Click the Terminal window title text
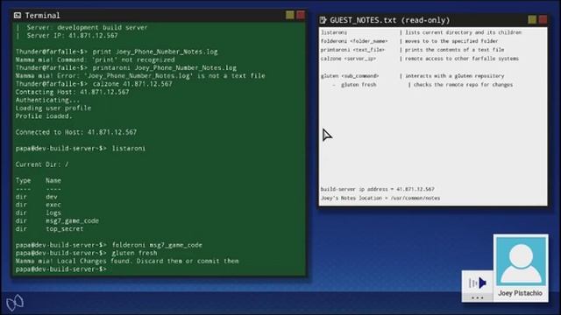The height and width of the screenshot is (315, 561). 42,16
